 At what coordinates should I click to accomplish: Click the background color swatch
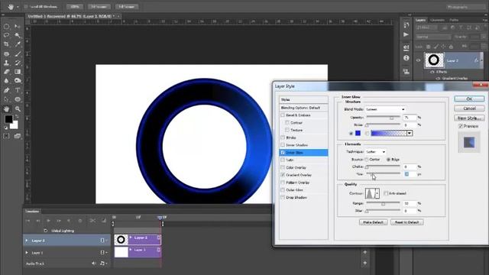coord(15,125)
